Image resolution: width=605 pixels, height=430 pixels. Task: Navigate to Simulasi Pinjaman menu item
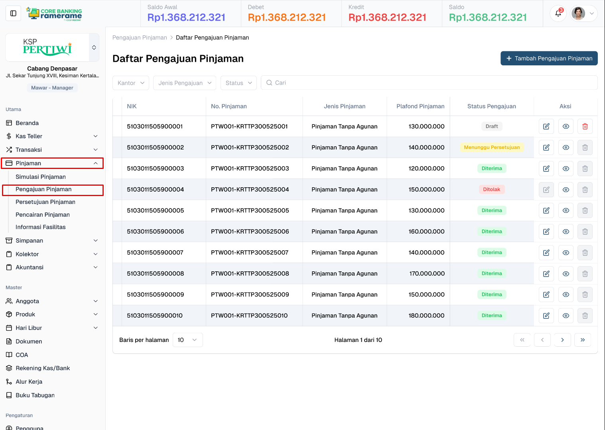click(41, 177)
